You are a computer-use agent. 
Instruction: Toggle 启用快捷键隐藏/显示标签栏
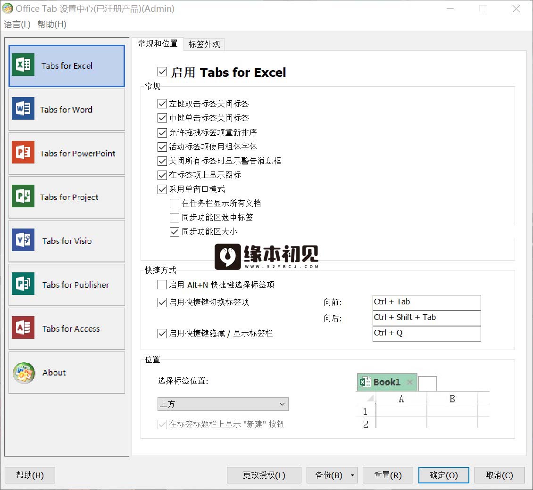pyautogui.click(x=162, y=334)
